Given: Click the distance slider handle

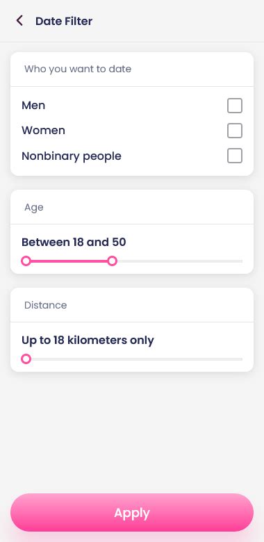Looking at the screenshot, I should pyautogui.click(x=26, y=359).
